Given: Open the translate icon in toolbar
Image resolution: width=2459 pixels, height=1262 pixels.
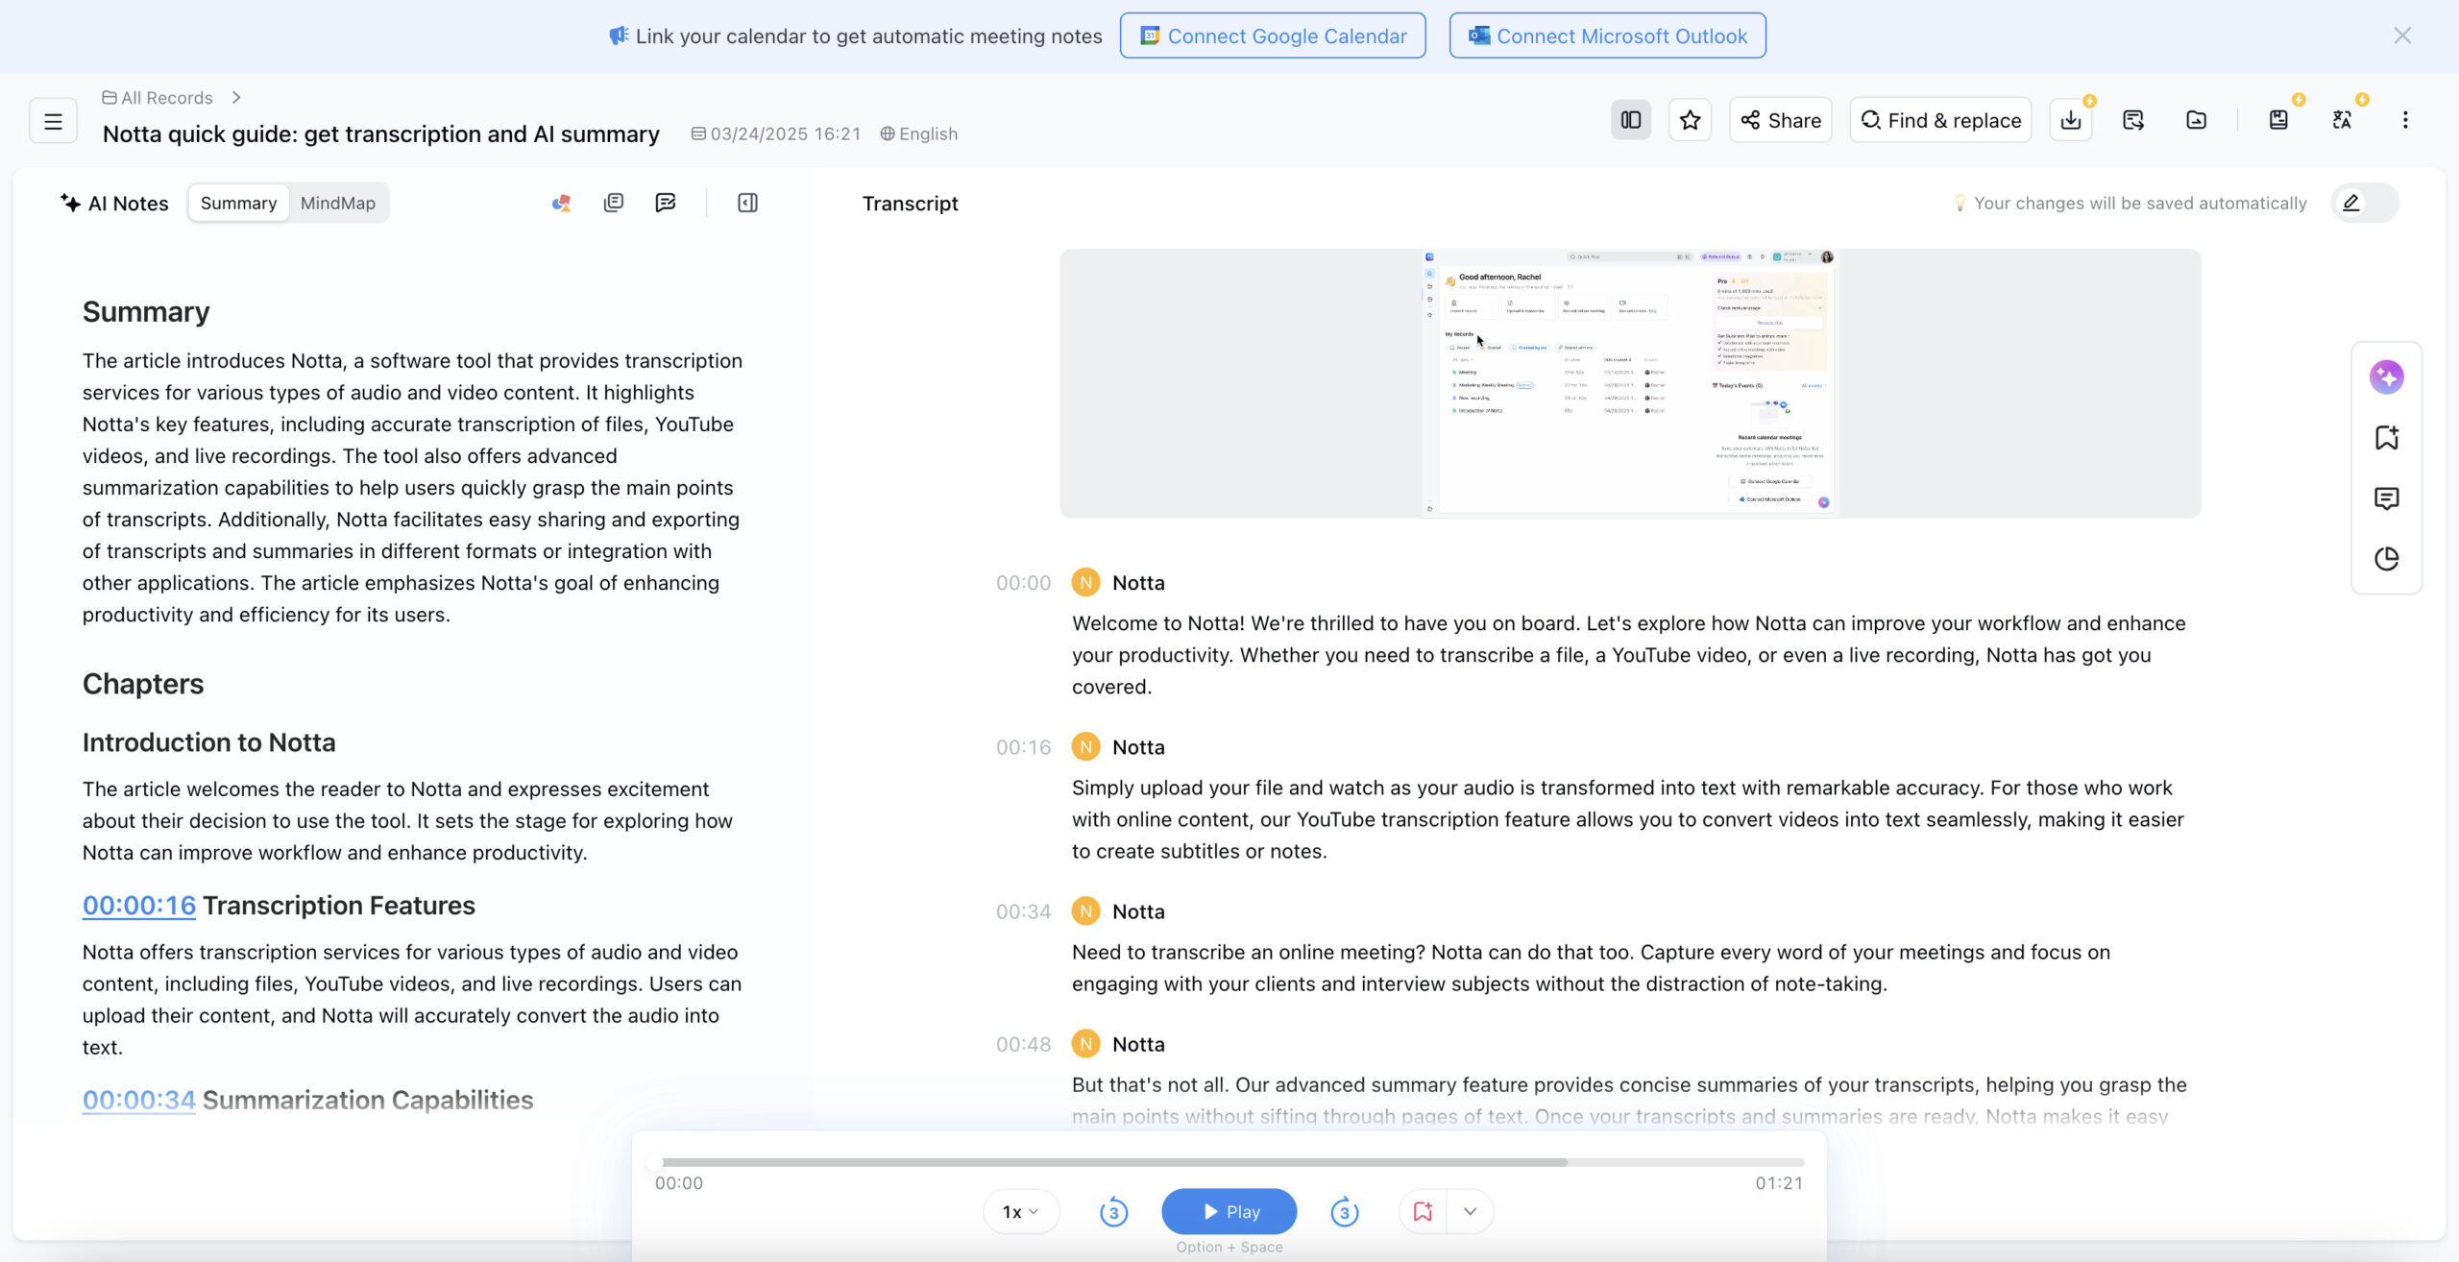Looking at the screenshot, I should 2342,120.
